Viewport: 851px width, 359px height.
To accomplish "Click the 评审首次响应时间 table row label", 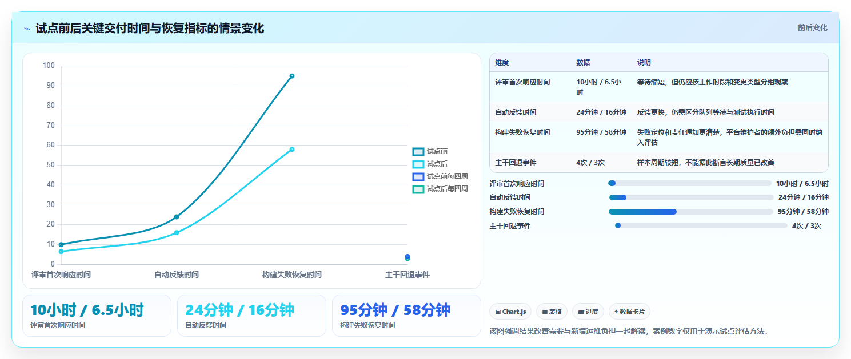I will coord(522,82).
